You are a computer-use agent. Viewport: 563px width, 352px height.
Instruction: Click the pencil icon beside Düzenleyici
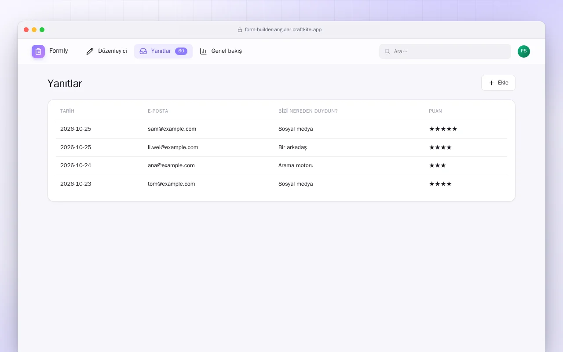click(90, 51)
